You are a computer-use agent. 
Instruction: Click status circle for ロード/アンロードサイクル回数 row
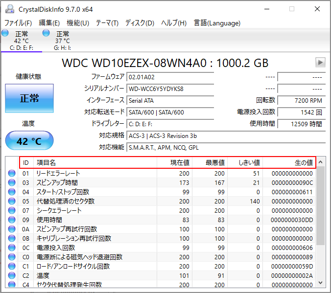pos(12,266)
